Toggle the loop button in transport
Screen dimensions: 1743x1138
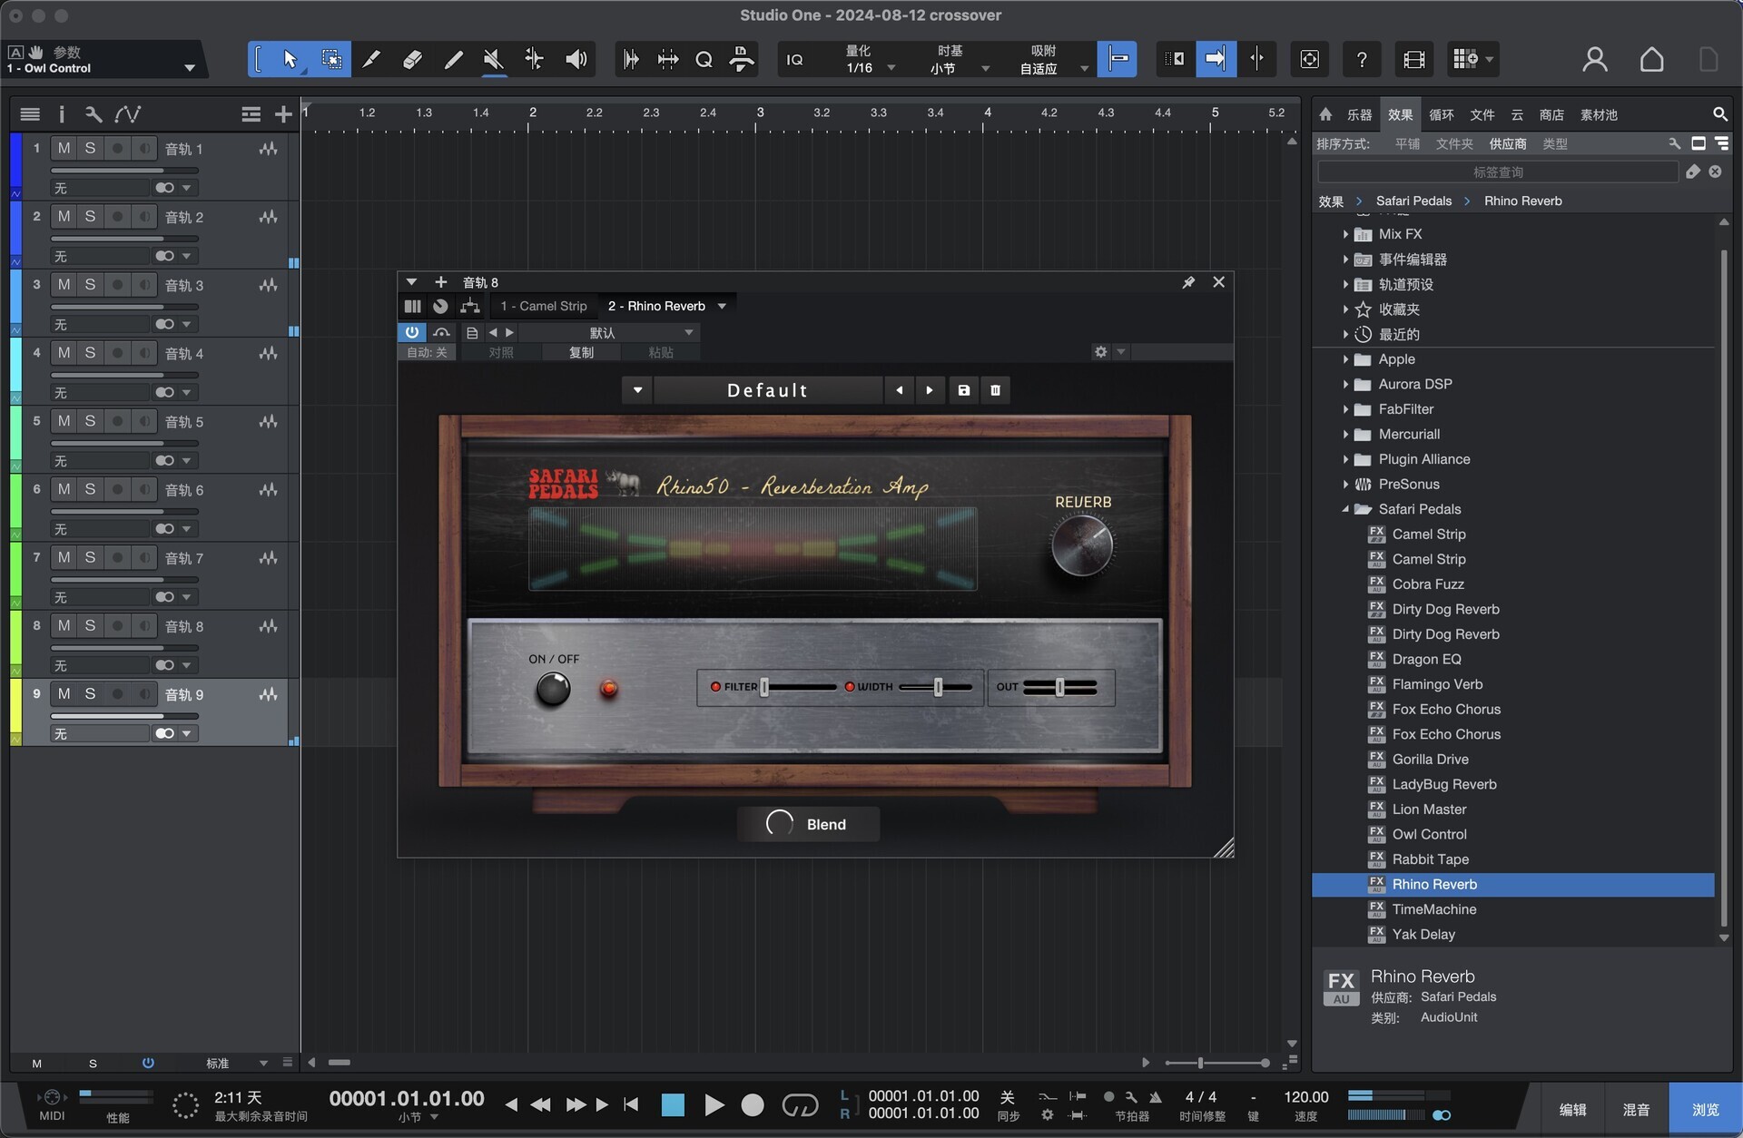click(800, 1104)
